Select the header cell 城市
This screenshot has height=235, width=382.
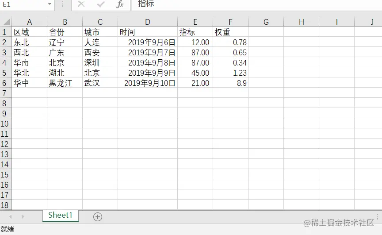100,32
